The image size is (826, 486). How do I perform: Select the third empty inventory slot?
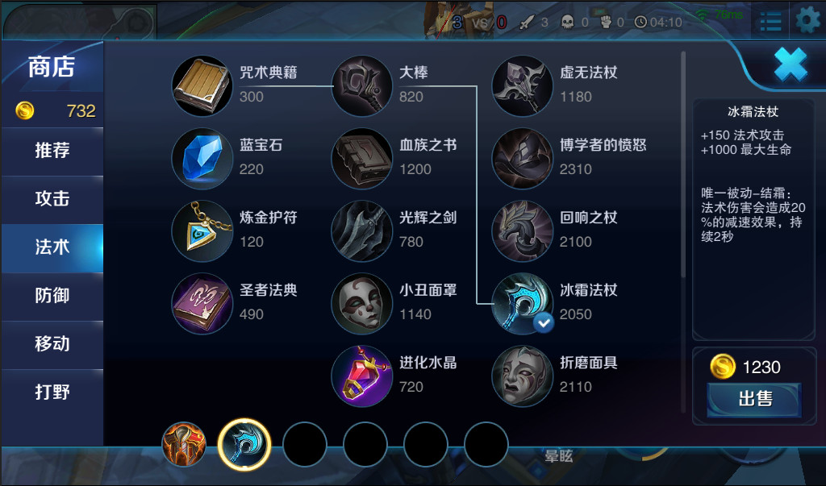[x=426, y=444]
